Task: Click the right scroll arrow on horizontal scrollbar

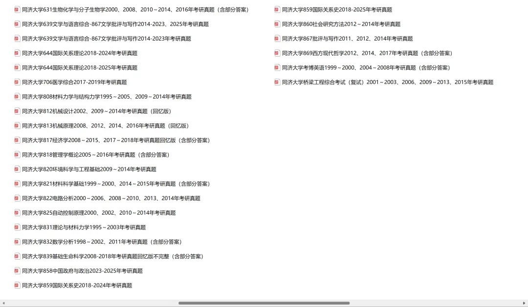Action: 524,303
